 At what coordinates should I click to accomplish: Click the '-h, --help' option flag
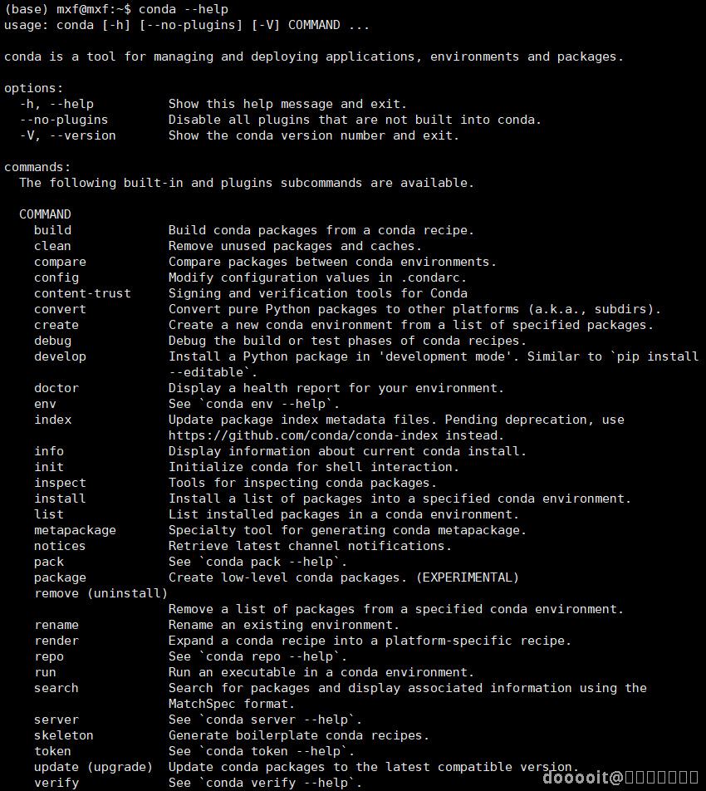coord(56,104)
